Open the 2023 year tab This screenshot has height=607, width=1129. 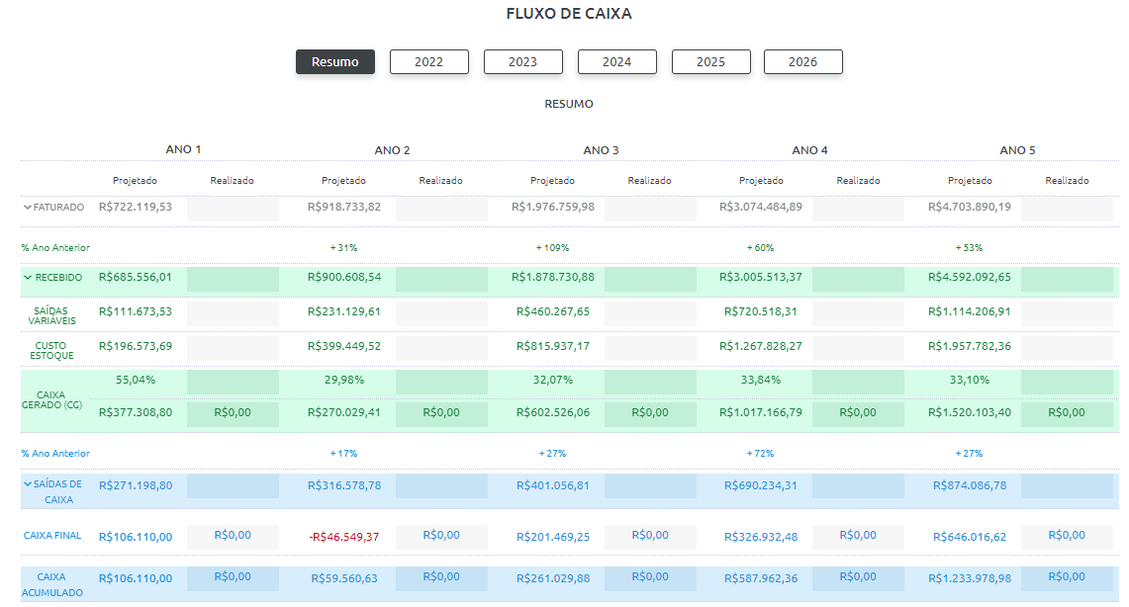522,61
